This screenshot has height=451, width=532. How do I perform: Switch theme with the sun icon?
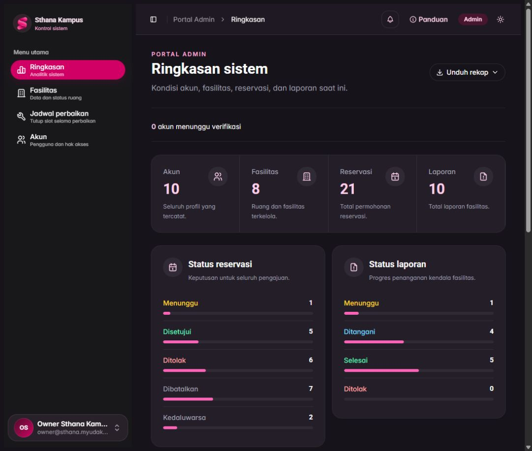click(500, 19)
